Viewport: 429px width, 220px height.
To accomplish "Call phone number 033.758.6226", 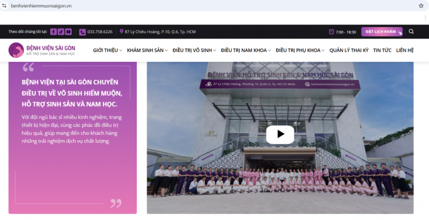I will click(x=100, y=32).
